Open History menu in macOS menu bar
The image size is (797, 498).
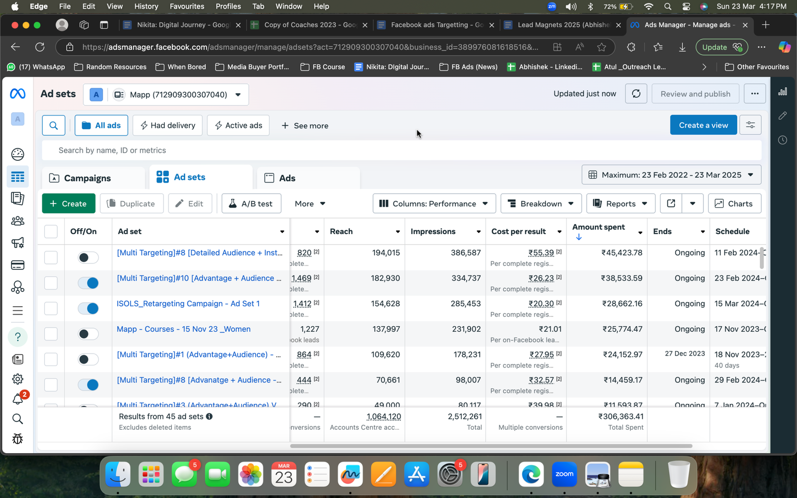pos(146,6)
